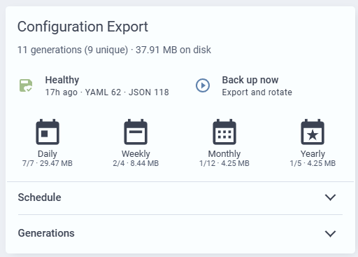Click the 7/7 · 29.47 MB value
The width and height of the screenshot is (358, 257).
tap(48, 163)
